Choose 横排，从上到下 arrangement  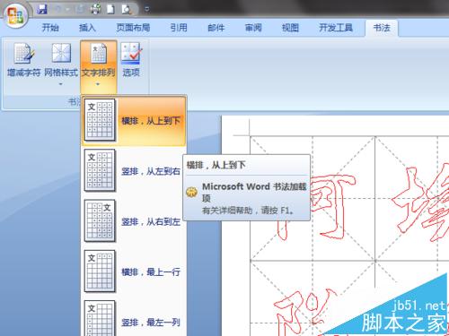(134, 120)
